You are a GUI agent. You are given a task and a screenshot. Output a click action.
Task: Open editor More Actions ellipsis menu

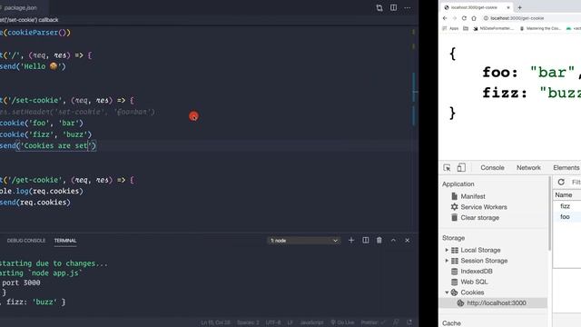(x=408, y=8)
